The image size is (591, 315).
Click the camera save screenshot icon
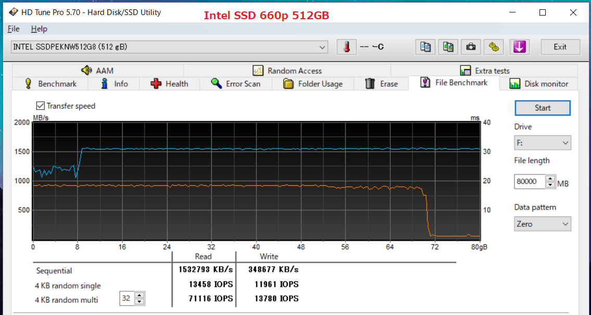point(471,47)
